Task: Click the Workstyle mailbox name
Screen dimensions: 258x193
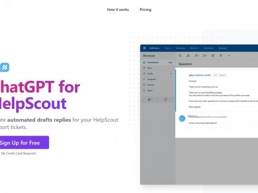Action: [149, 56]
